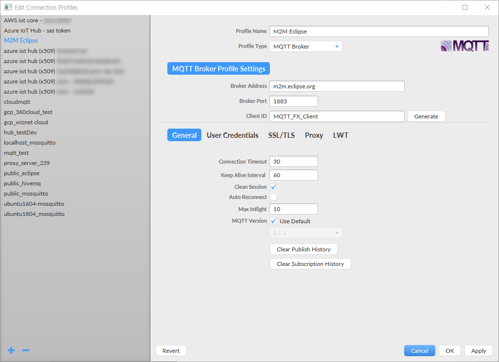
Task: Add a new connection profile with plus icon
Action: (11, 350)
